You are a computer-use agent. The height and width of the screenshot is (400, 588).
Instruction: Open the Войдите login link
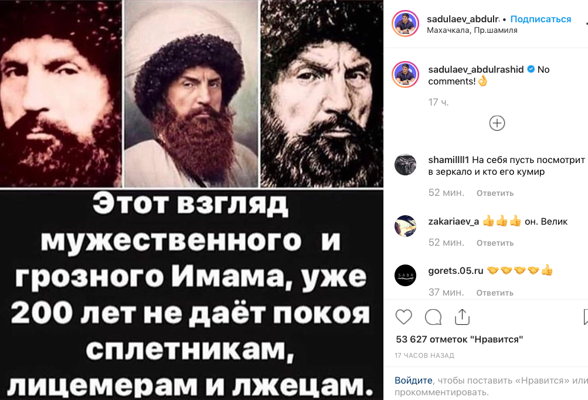413,381
